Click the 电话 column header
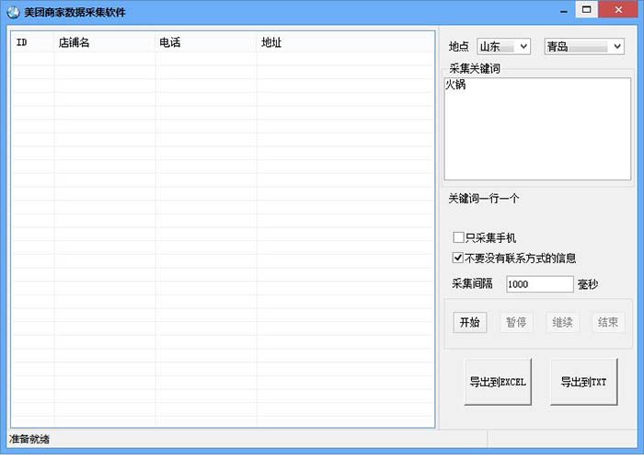Image resolution: width=644 pixels, height=460 pixels. coord(206,42)
